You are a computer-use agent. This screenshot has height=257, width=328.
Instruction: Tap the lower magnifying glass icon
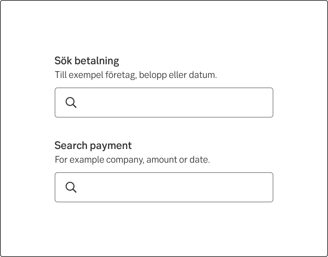pyautogui.click(x=71, y=187)
